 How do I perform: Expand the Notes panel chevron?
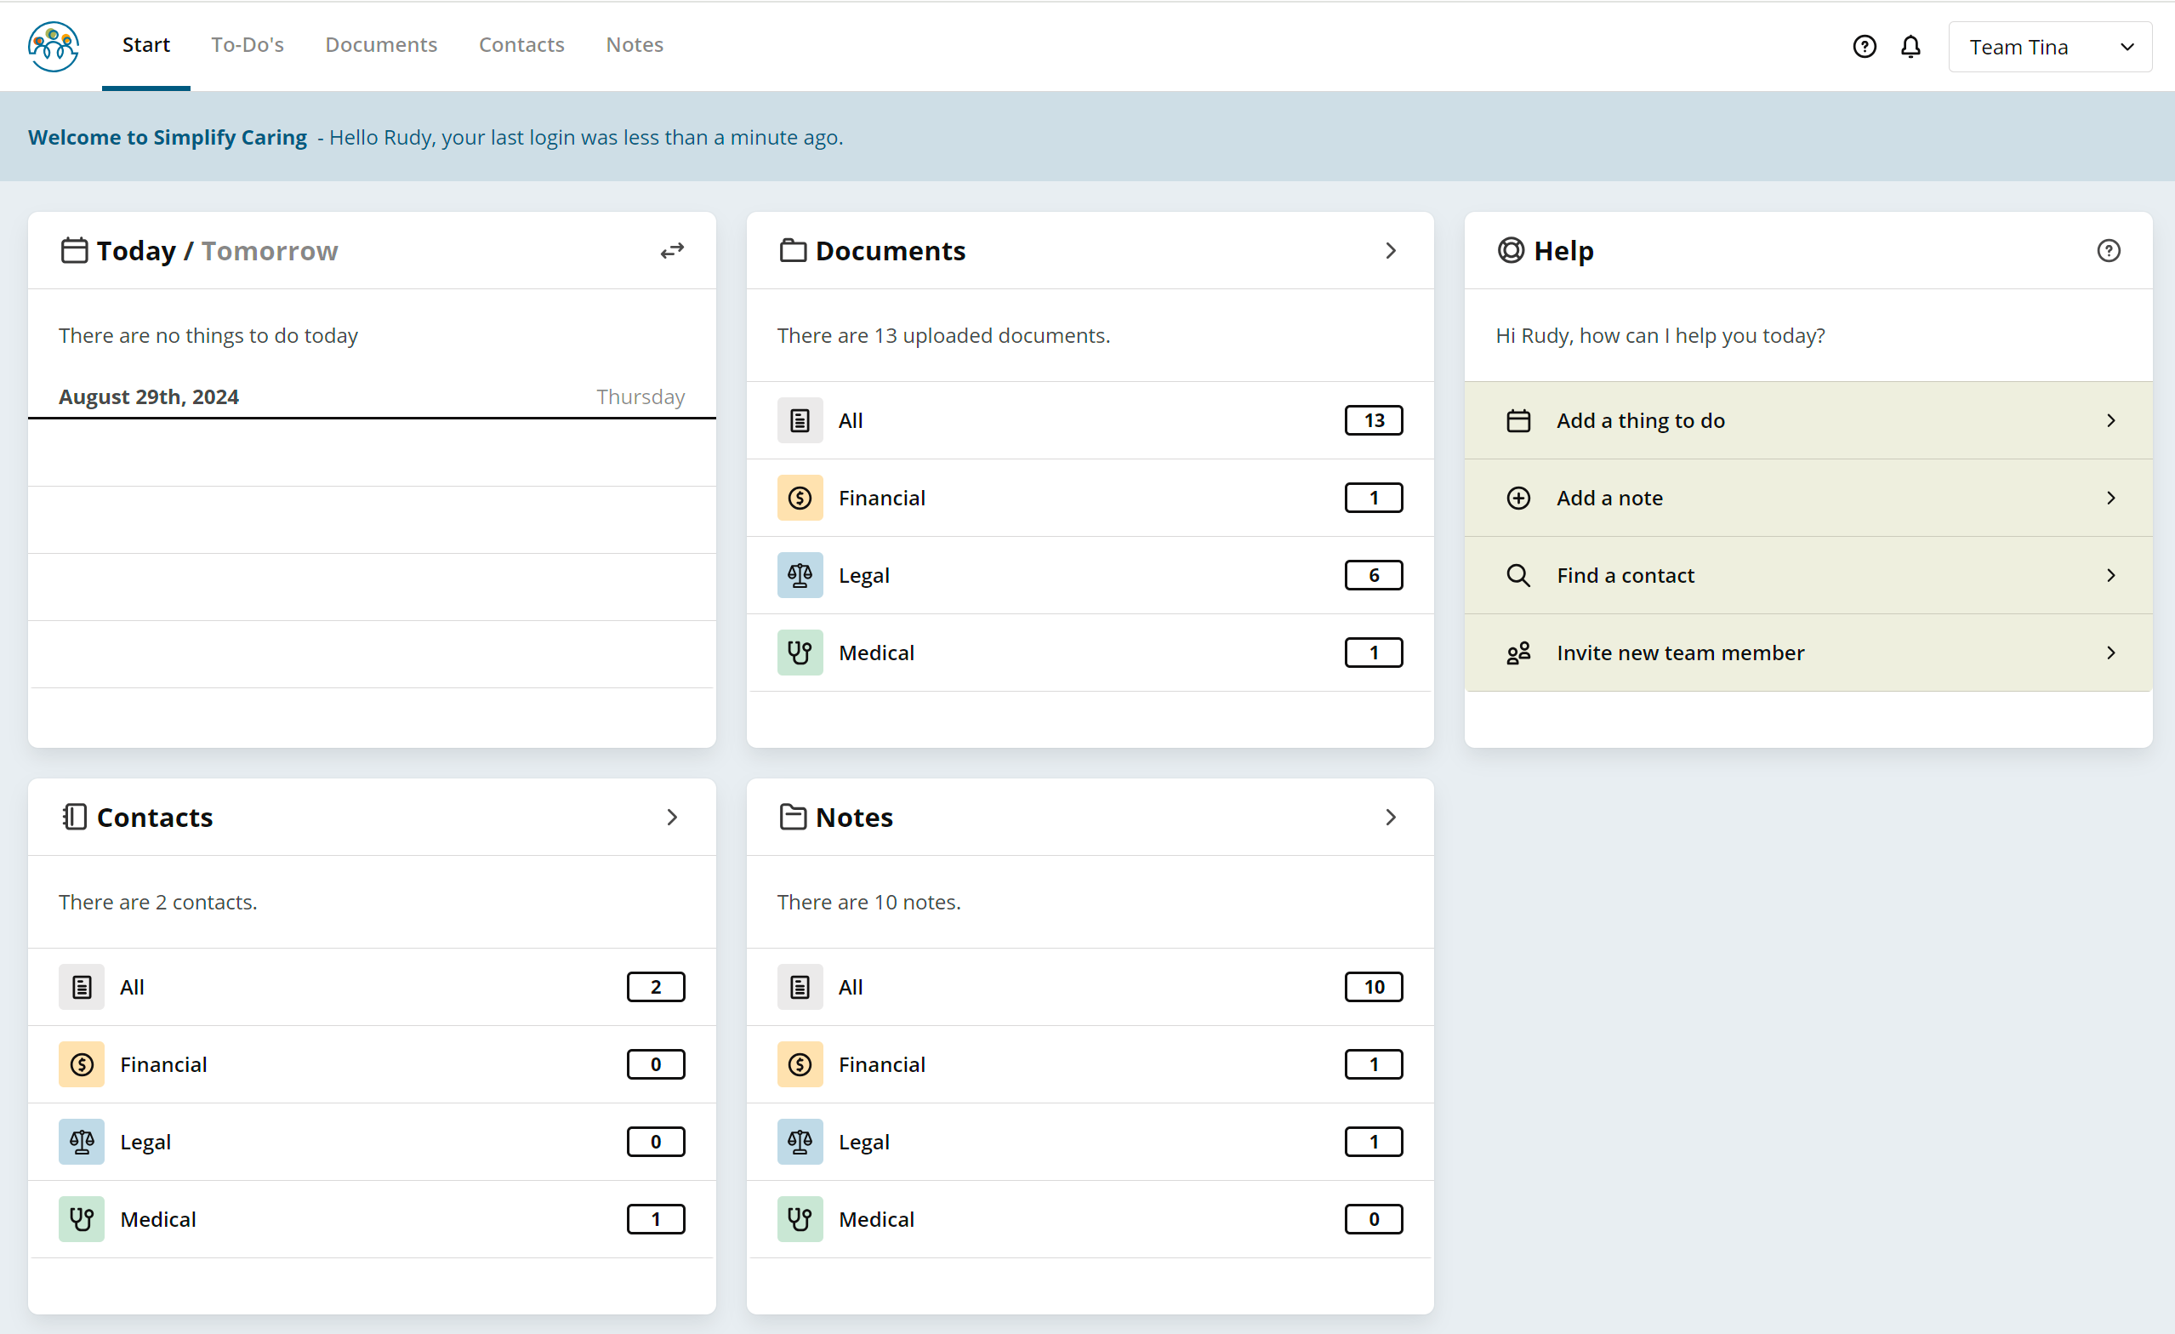click(1390, 818)
